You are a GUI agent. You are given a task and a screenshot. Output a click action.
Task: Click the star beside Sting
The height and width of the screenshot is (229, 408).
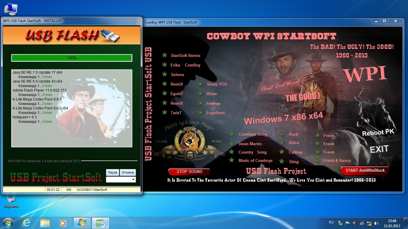coord(282,161)
